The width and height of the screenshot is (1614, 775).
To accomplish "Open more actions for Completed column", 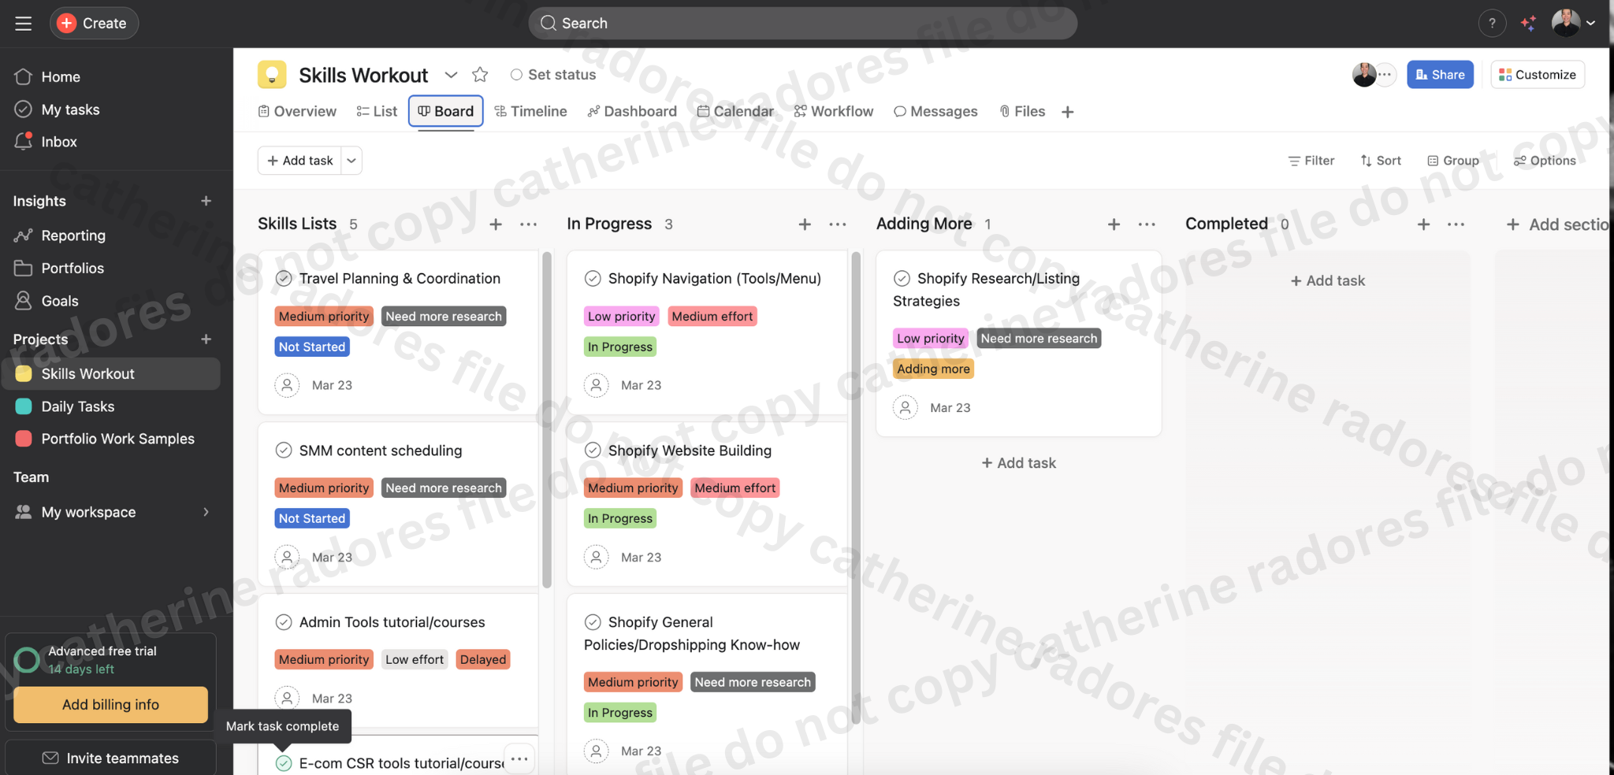I will click(x=1456, y=224).
